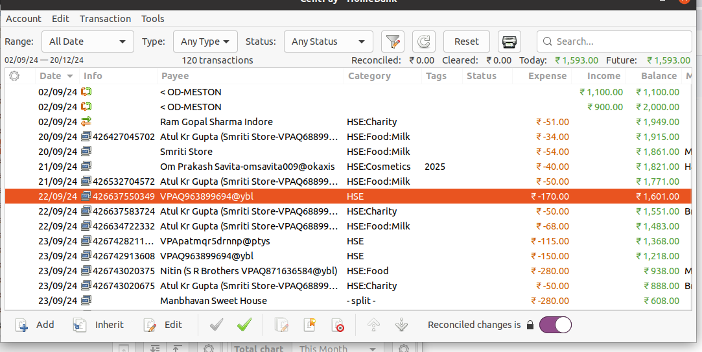Click the refresh results icon
This screenshot has width=702, height=352.
tap(423, 41)
